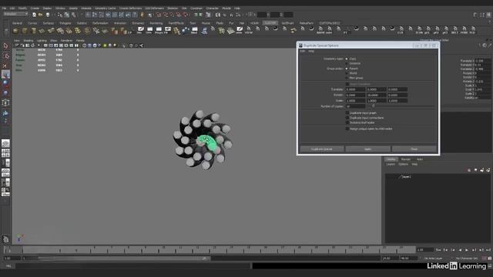This screenshot has height=277, width=493.
Task: Click go to start of playback range
Action: coord(438,250)
